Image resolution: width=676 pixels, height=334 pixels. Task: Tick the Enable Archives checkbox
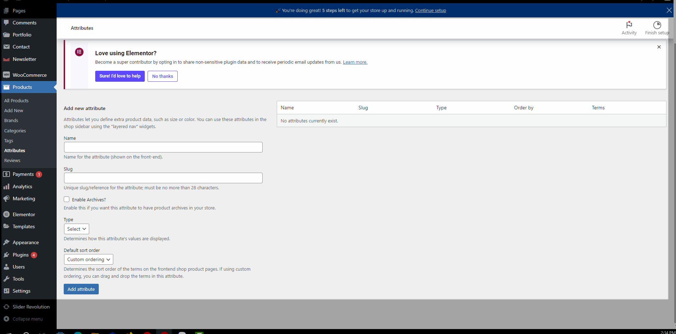67,199
